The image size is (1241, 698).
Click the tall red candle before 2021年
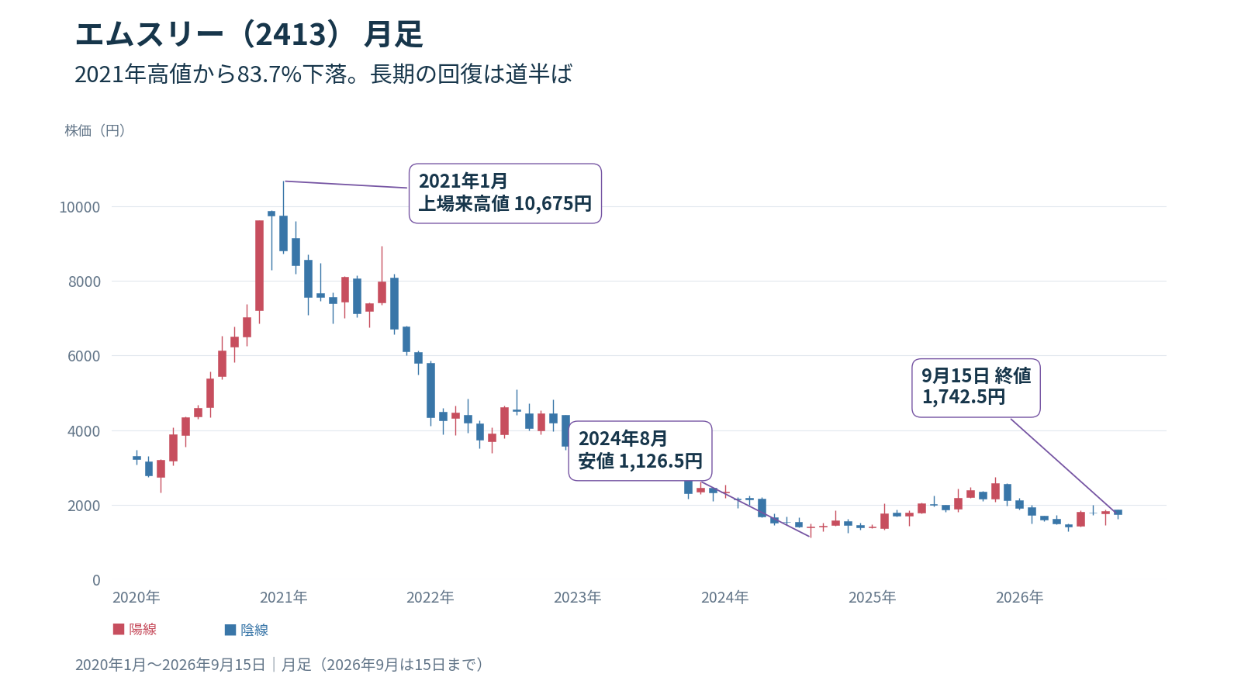259,265
